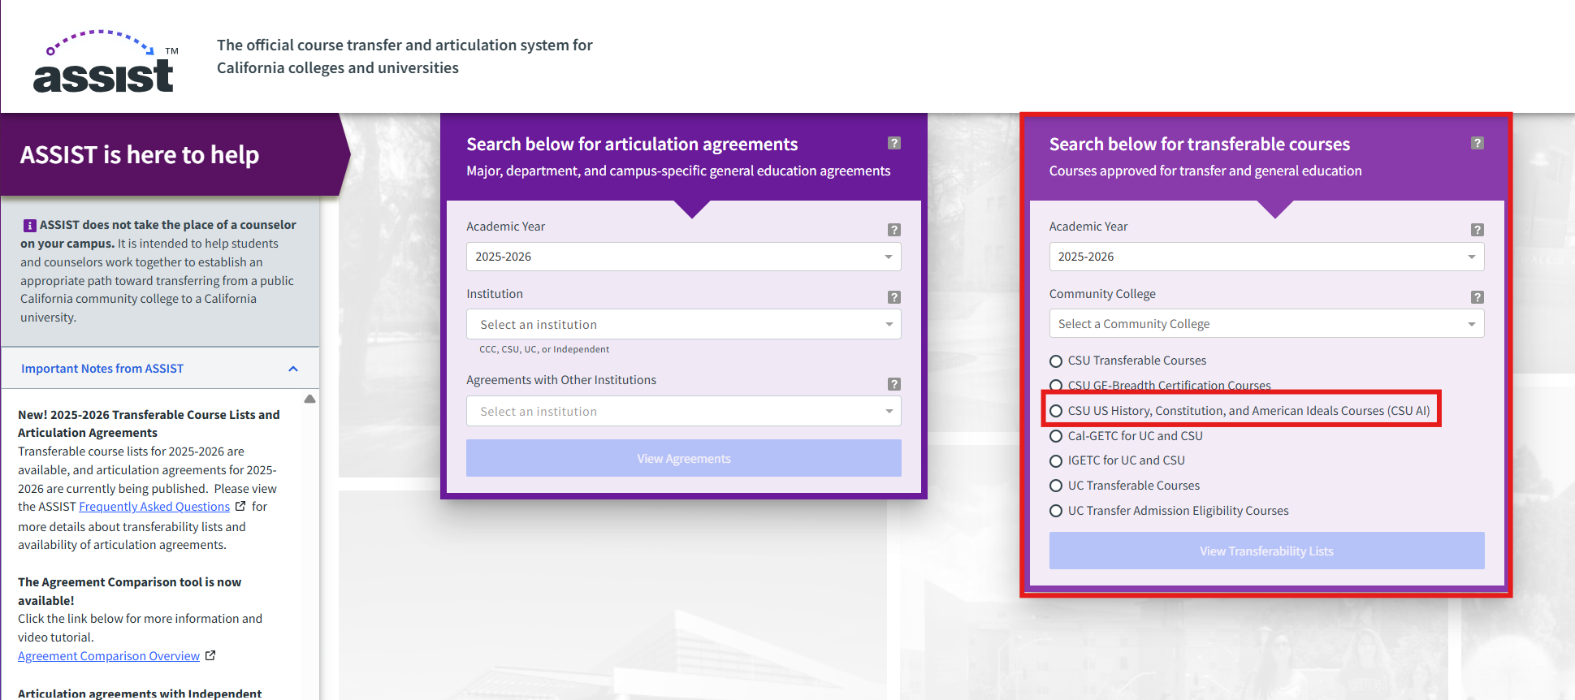Click 'CCC, CSU, UC, or Independent' hint text
The image size is (1575, 700).
coord(544,349)
